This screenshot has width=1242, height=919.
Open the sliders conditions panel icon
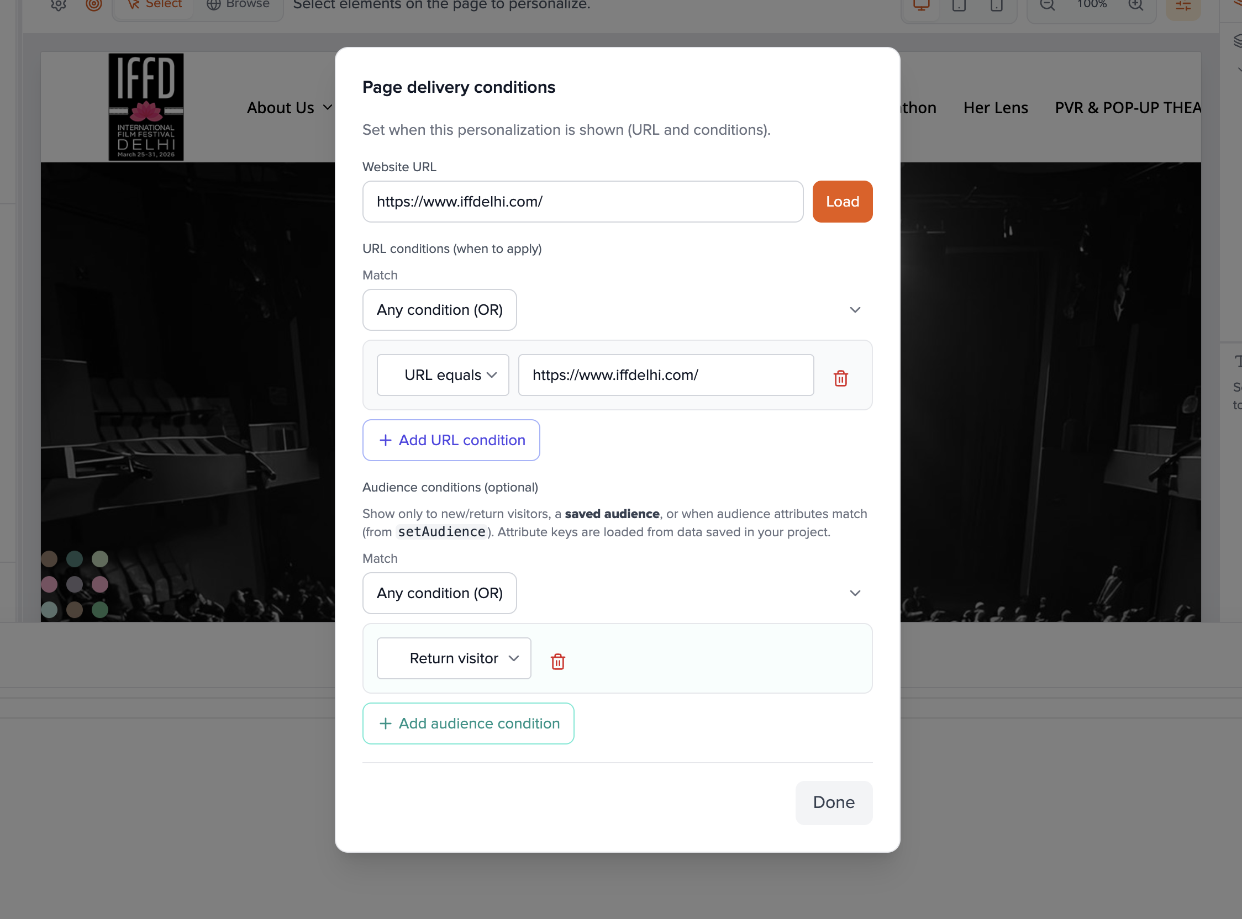coord(1183,7)
